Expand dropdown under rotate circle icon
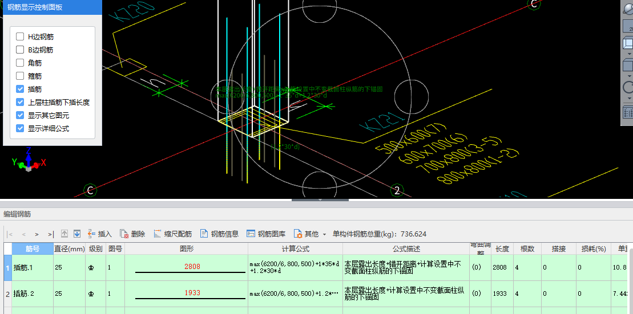 click(x=630, y=98)
